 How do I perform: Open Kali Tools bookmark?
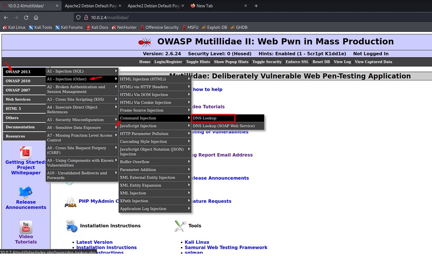[40, 27]
